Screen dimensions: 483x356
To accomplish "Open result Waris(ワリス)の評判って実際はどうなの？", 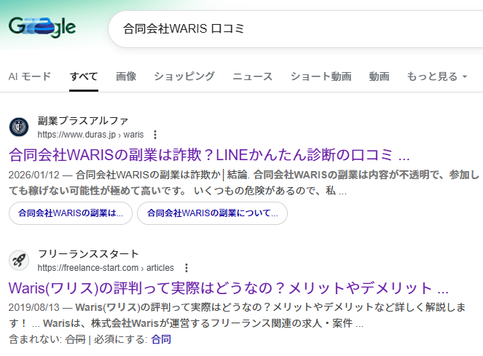I will coord(228,288).
